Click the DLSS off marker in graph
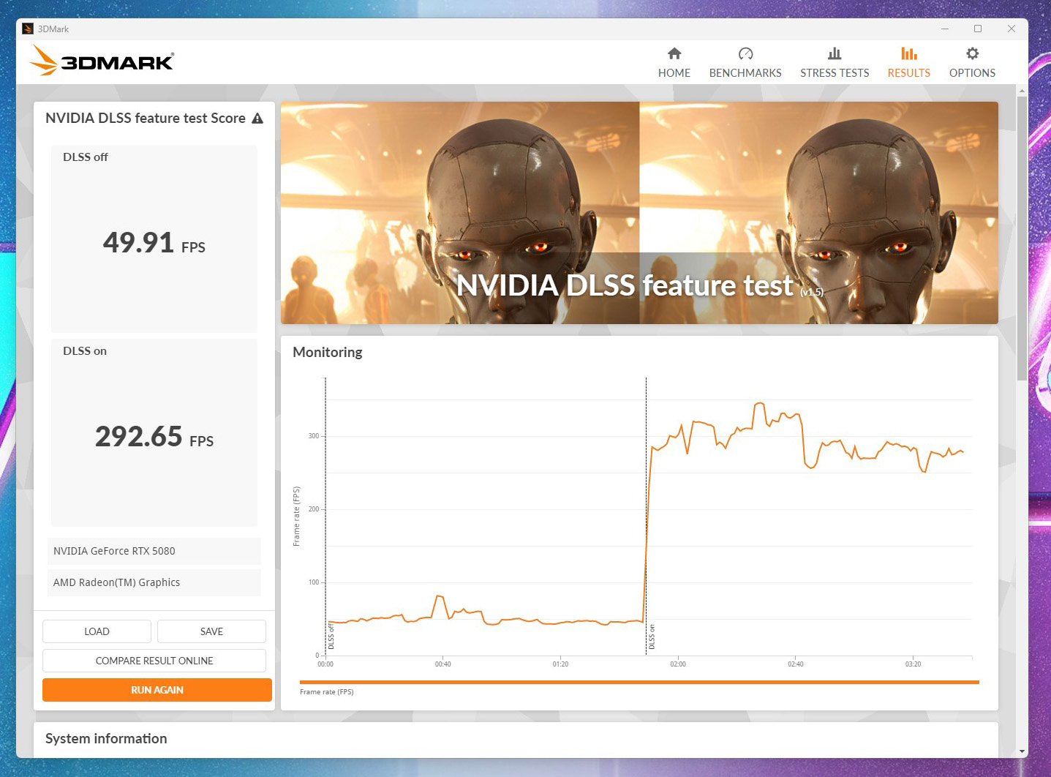This screenshot has width=1051, height=777. (331, 637)
